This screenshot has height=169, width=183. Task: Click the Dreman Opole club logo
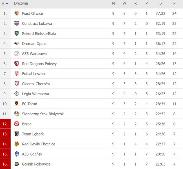click(x=17, y=44)
